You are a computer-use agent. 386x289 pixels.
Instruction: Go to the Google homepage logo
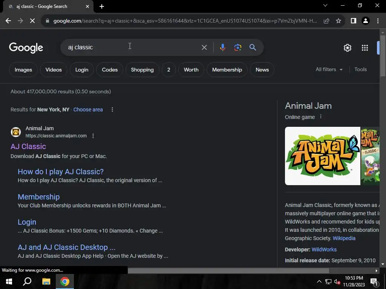pyautogui.click(x=26, y=48)
